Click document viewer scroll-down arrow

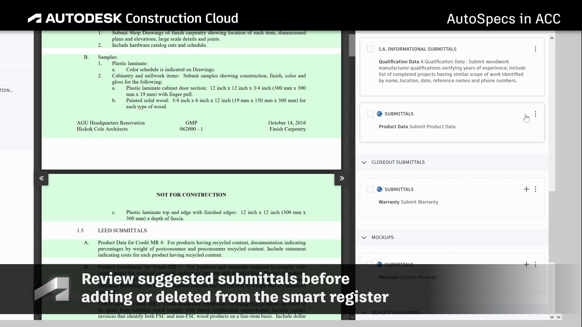pos(352,317)
